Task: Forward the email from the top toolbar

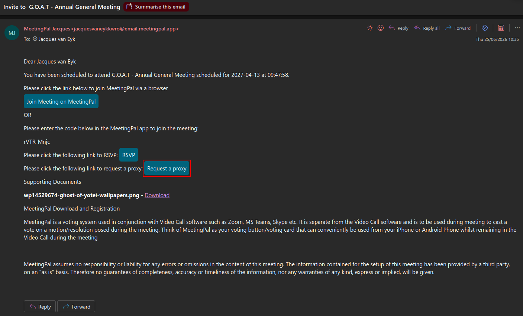Action: tap(458, 28)
